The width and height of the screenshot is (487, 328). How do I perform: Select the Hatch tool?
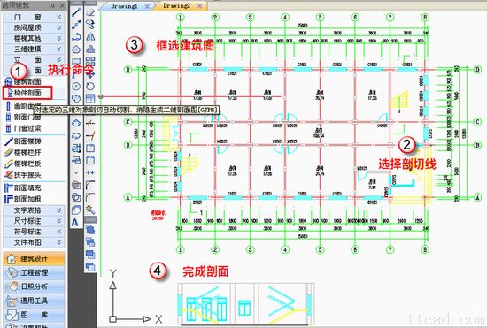(x=76, y=185)
